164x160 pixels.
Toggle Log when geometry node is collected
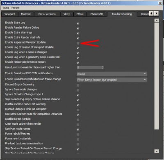point(78,58)
